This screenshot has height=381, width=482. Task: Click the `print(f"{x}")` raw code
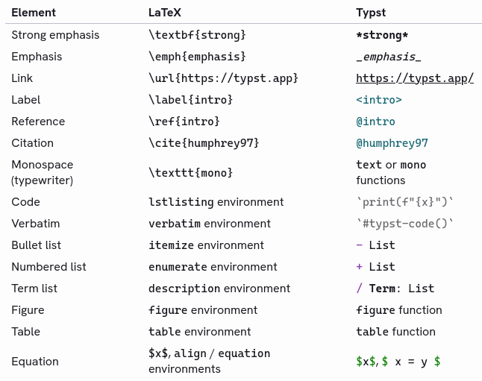coord(405,202)
